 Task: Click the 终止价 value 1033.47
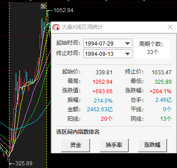(x=162, y=73)
